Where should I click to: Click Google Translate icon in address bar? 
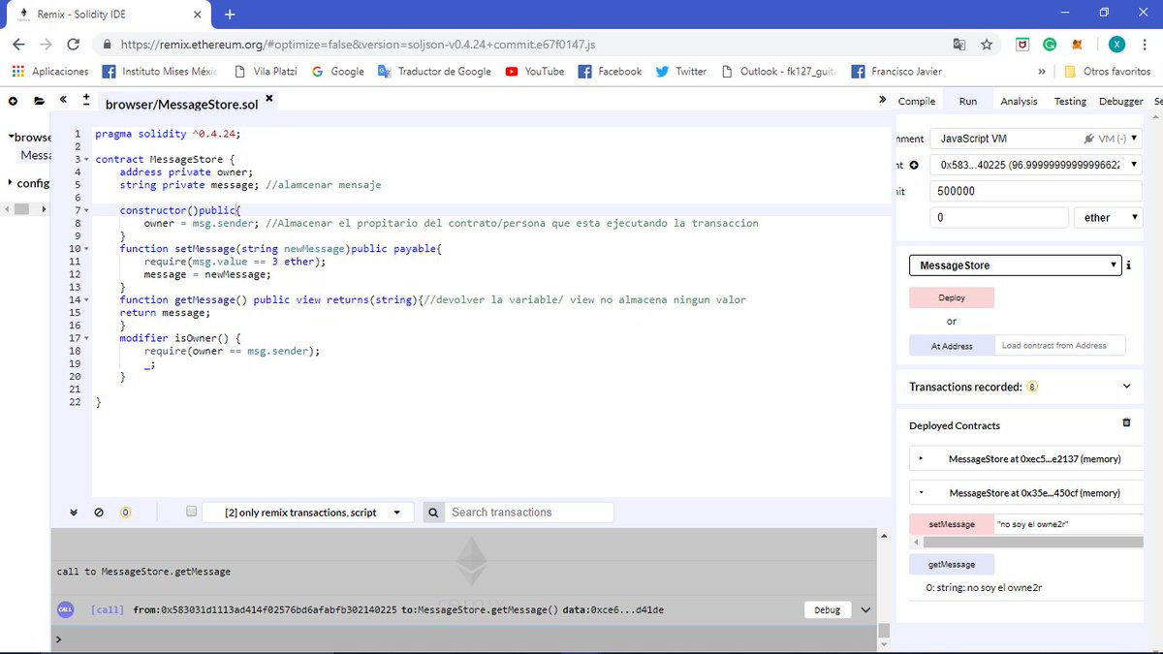coord(959,45)
